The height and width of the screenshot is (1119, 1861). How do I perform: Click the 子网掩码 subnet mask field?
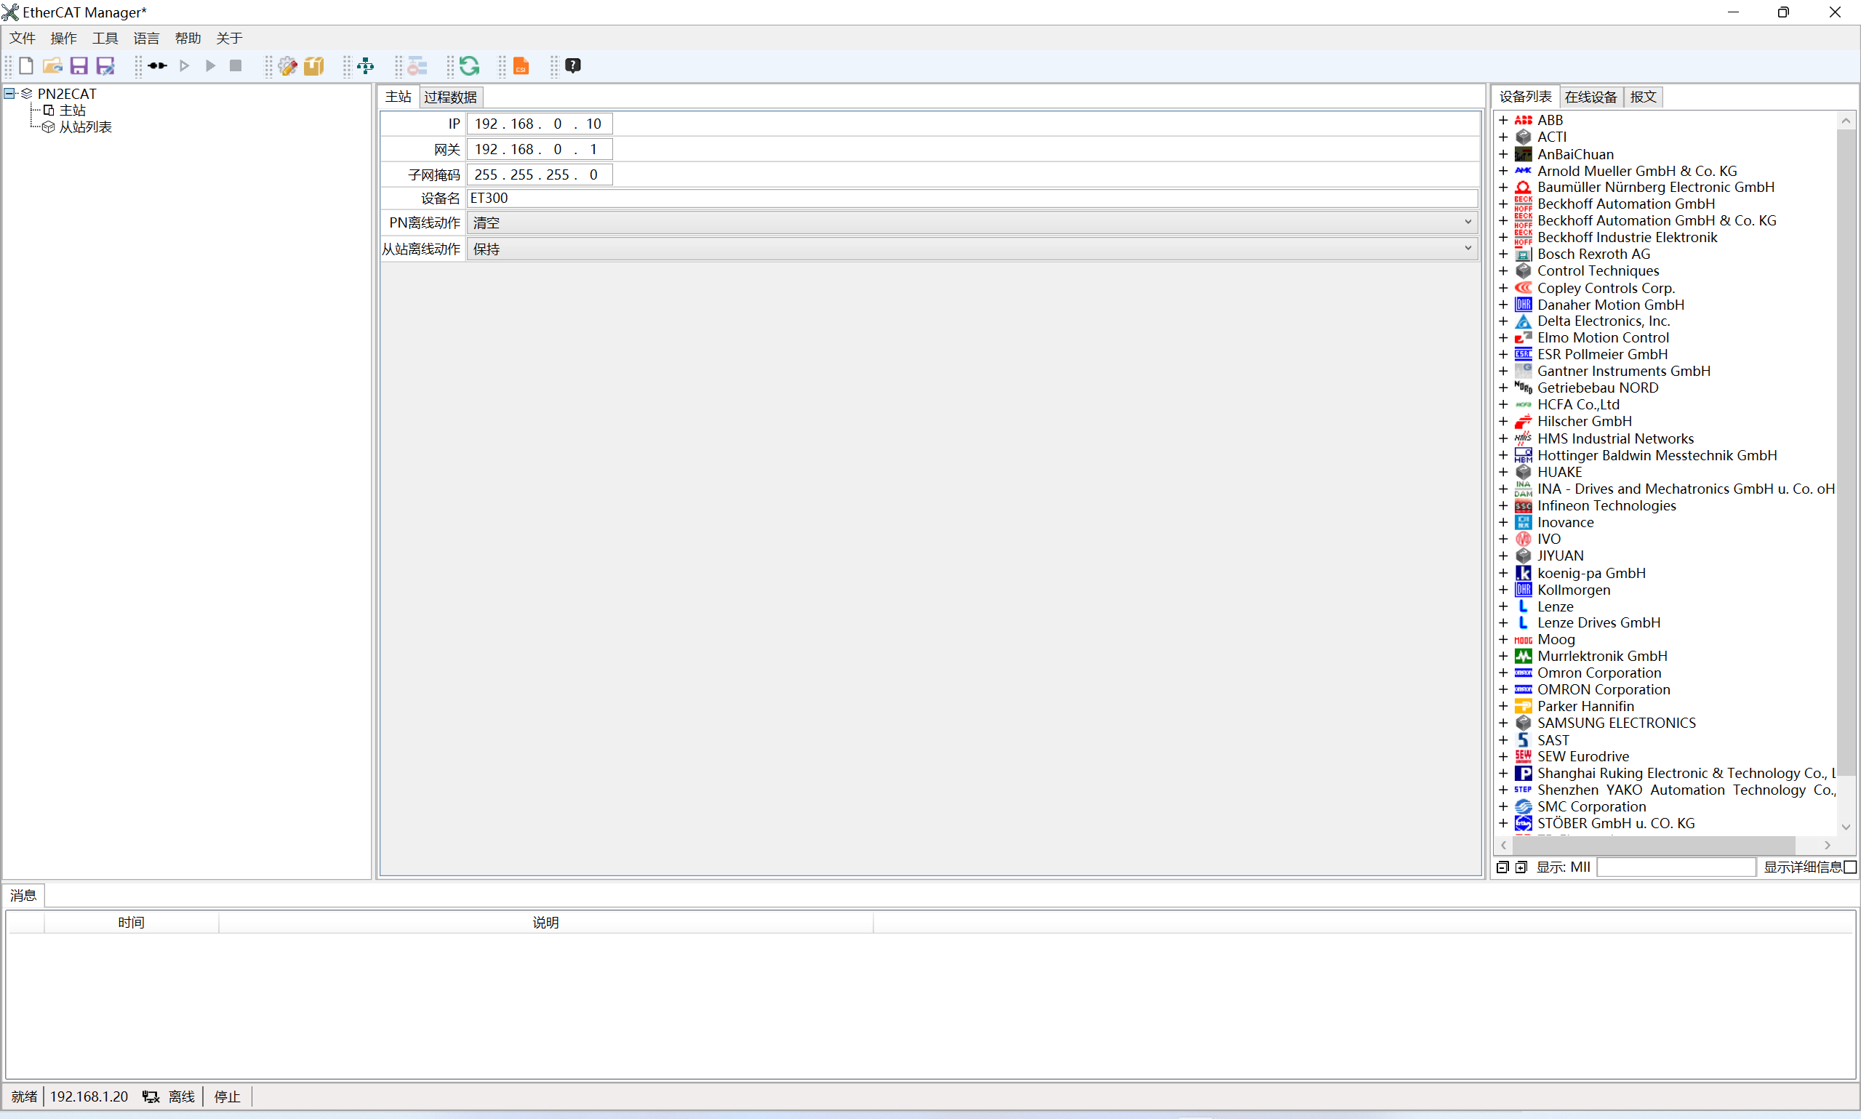click(540, 175)
